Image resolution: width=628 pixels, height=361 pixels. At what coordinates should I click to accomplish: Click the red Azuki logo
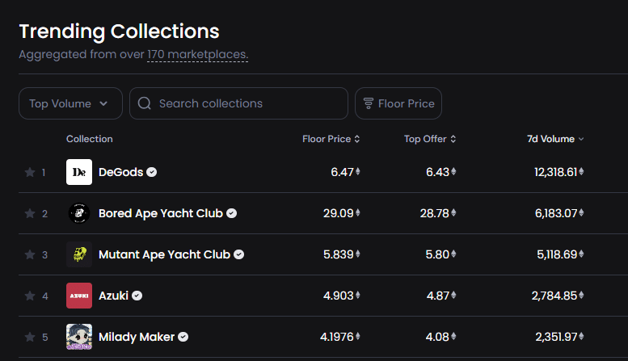pos(79,296)
